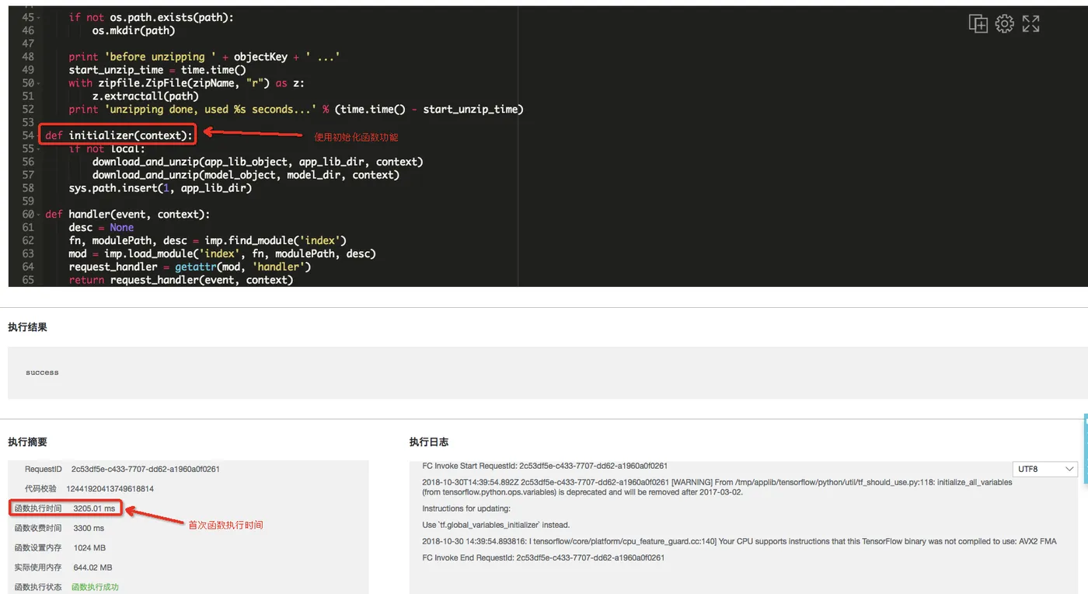Screen dimensions: 1088x594
Task: Click the 'unzipping done' print line
Action: (296, 110)
